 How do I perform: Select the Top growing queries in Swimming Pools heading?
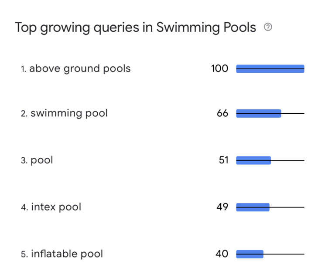(x=135, y=27)
